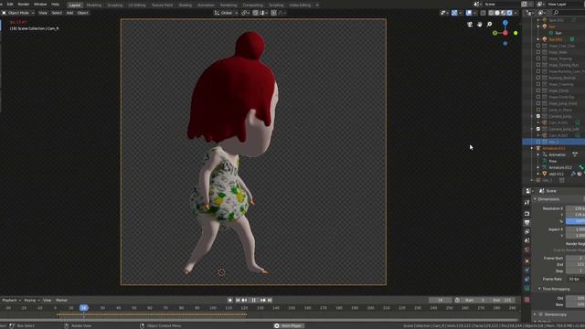
Task: Switch to the Modeling workspace tab
Action: pyautogui.click(x=93, y=5)
